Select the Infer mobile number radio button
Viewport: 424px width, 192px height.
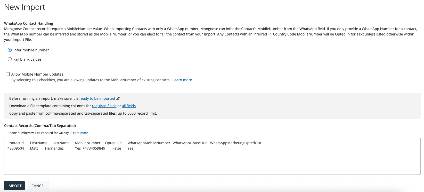(10, 50)
